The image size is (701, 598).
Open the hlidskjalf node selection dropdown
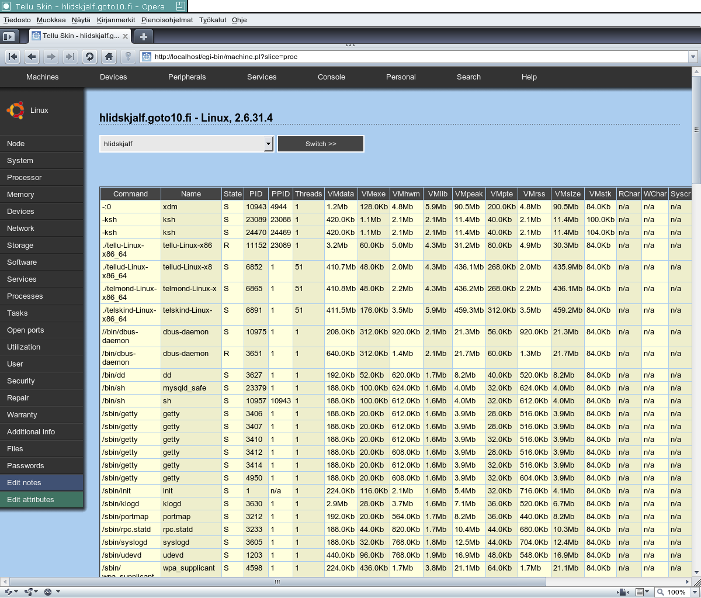(268, 143)
